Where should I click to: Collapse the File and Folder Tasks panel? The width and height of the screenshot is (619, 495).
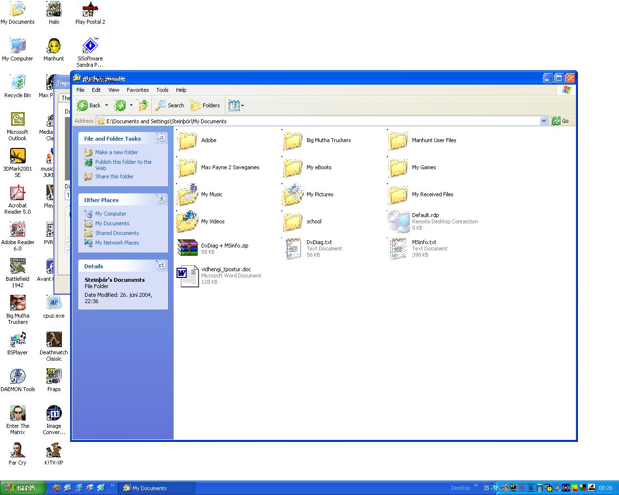(161, 139)
